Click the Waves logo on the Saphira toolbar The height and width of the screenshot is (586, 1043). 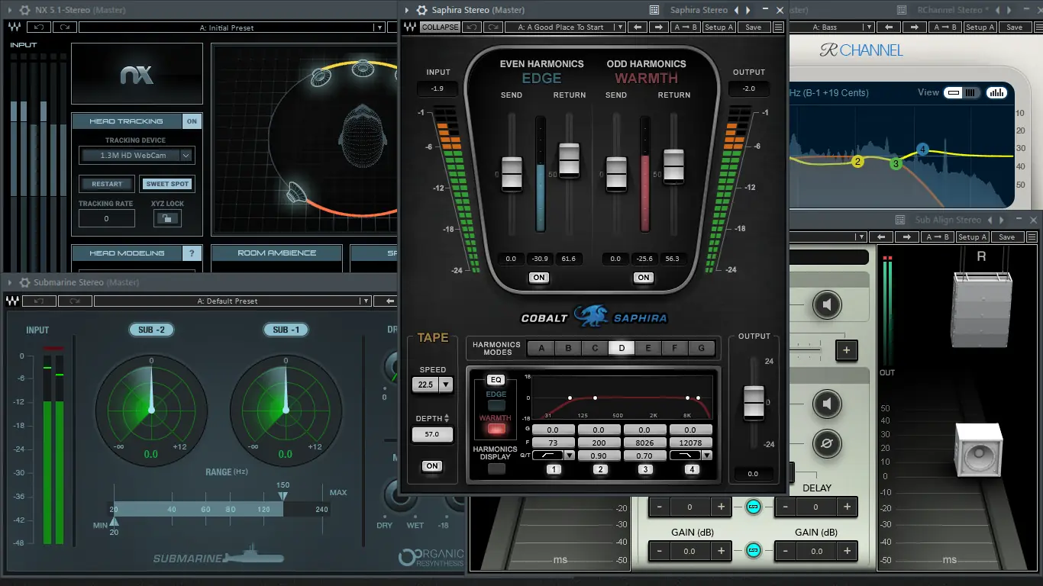(412, 26)
